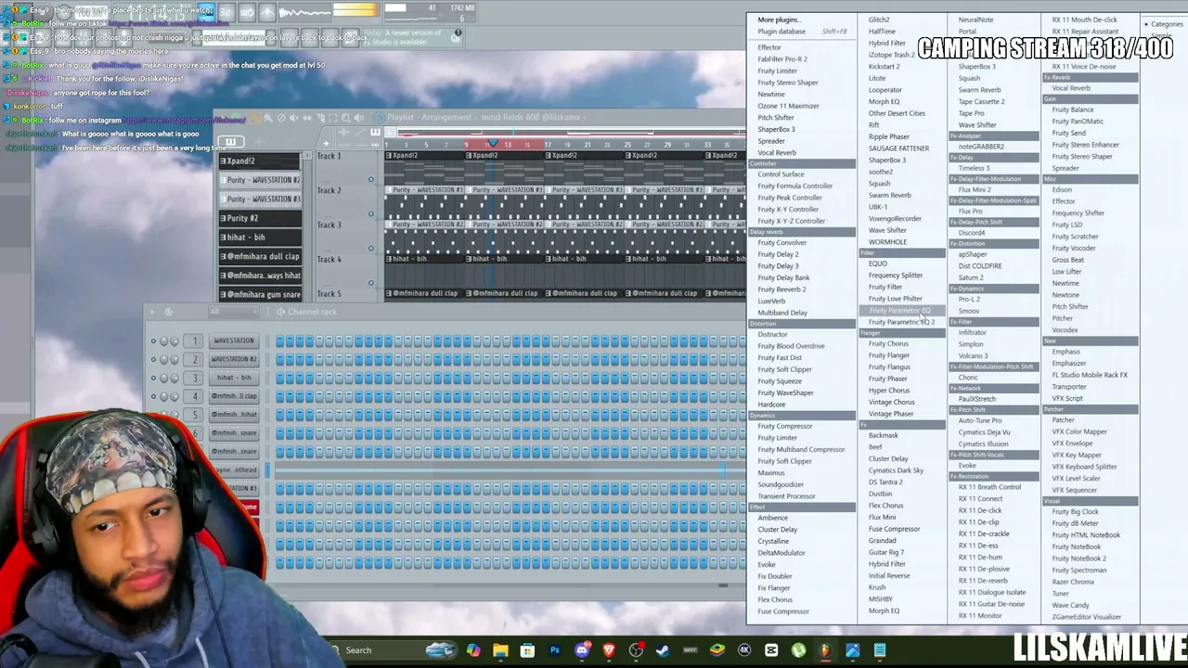This screenshot has width=1188, height=668.
Task: Click the FL Studio taskbar icon
Action: [825, 650]
